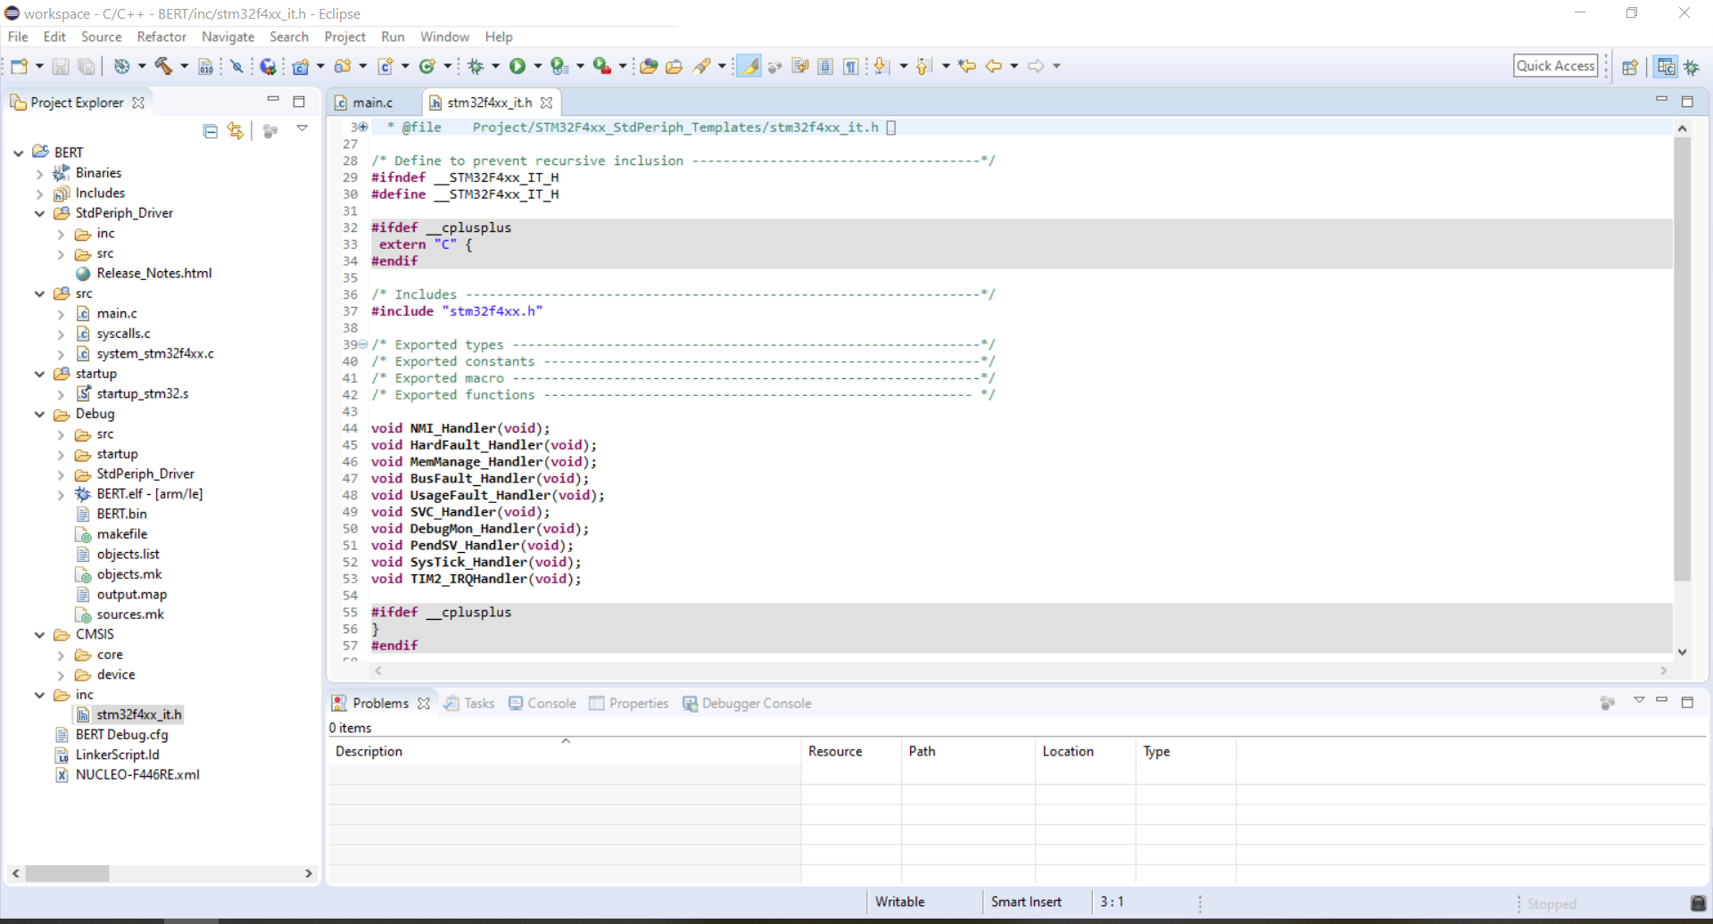
Task: Switch to the main.c editor tab
Action: click(x=372, y=103)
